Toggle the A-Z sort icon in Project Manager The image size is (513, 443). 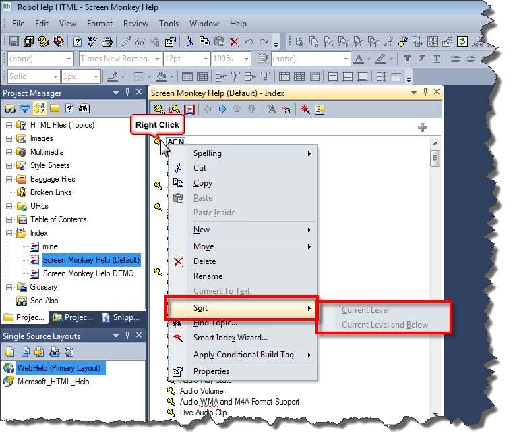tap(40, 109)
